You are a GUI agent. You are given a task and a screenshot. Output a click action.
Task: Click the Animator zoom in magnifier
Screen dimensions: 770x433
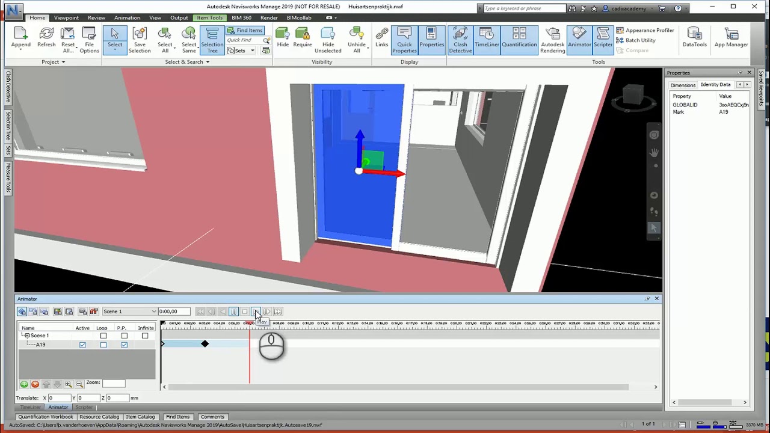coord(68,384)
